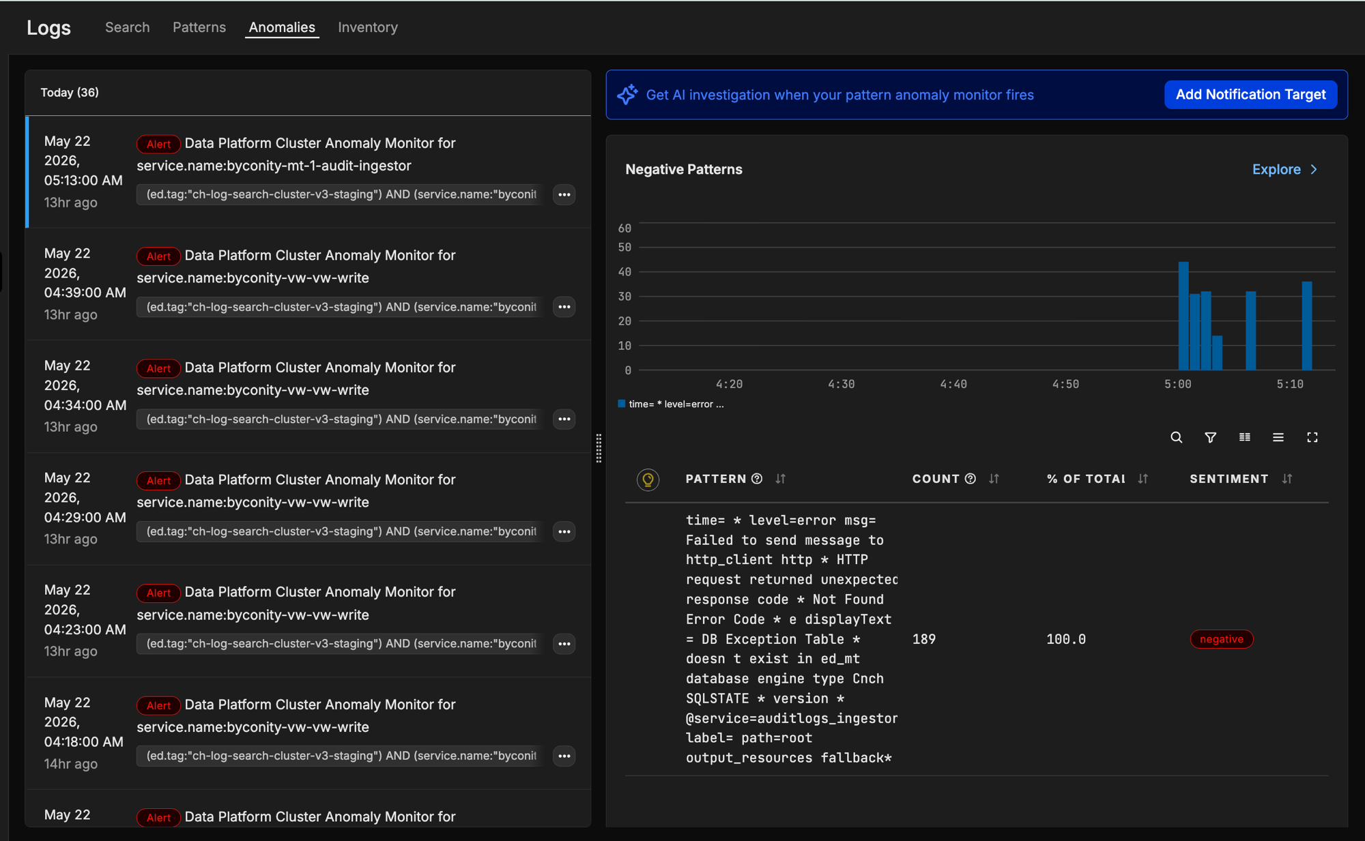Screen dimensions: 1365x841
Task: Open the Patterns tab
Action: pos(199,27)
